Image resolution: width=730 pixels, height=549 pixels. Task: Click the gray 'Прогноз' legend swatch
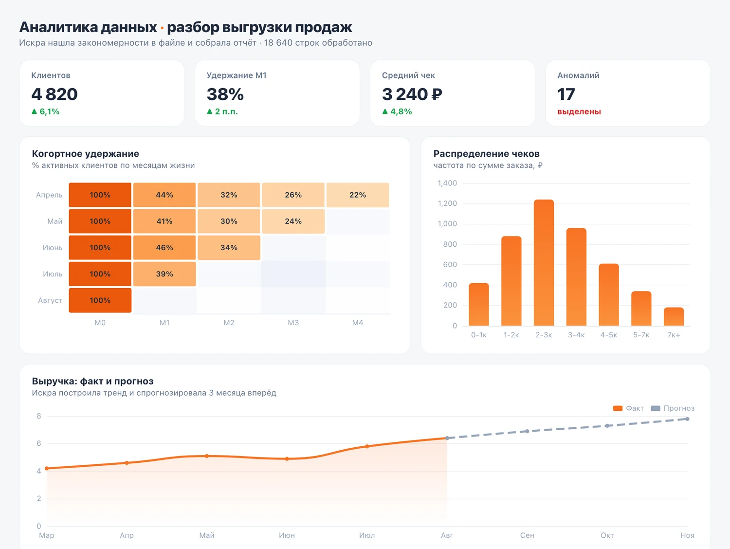(x=656, y=408)
